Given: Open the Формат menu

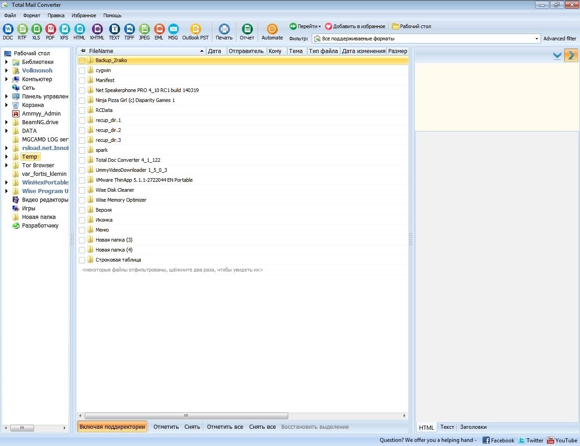Looking at the screenshot, I should pyautogui.click(x=32, y=15).
